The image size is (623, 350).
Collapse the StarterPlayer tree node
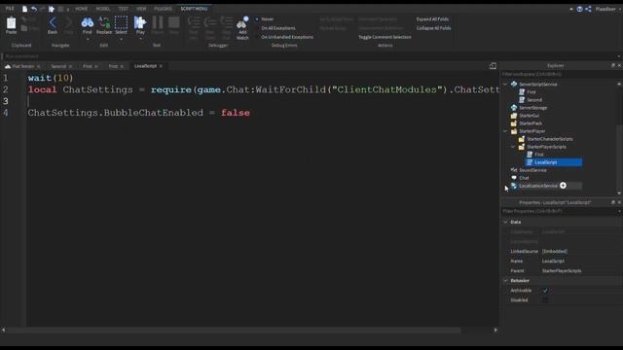pyautogui.click(x=505, y=131)
